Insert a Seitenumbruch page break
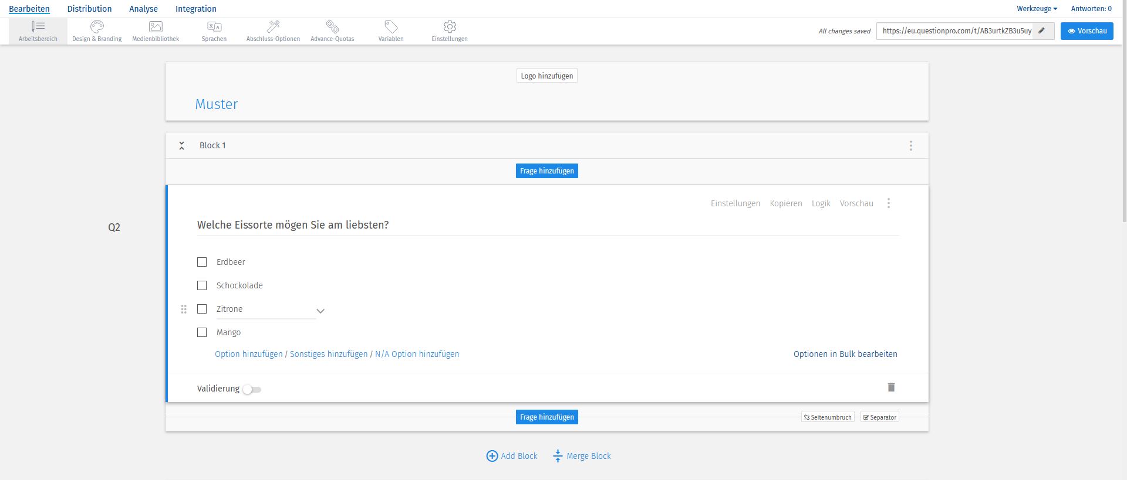Viewport: 1127px width, 480px height. tap(828, 417)
